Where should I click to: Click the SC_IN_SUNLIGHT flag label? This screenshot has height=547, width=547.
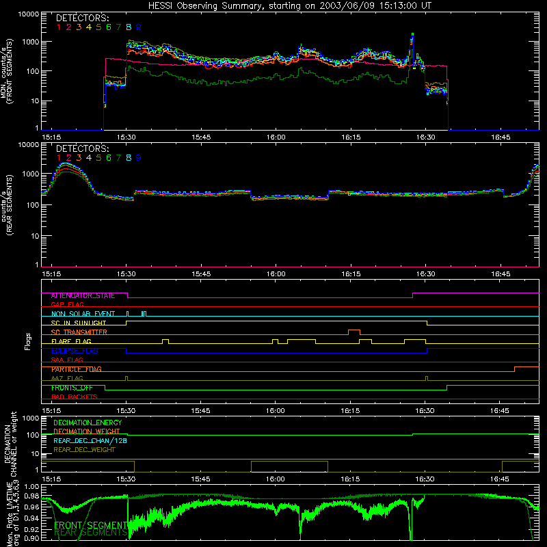point(79,323)
